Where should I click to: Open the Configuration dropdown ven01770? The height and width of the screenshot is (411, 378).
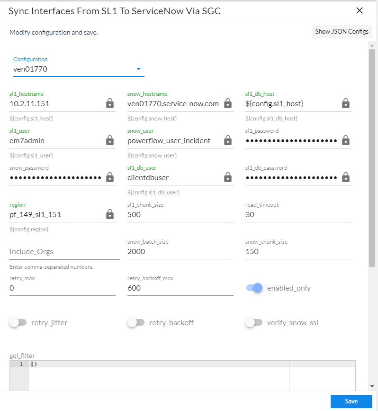[x=79, y=69]
